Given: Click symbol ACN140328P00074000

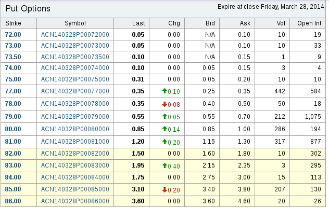Looking at the screenshot, I should [x=75, y=68].
